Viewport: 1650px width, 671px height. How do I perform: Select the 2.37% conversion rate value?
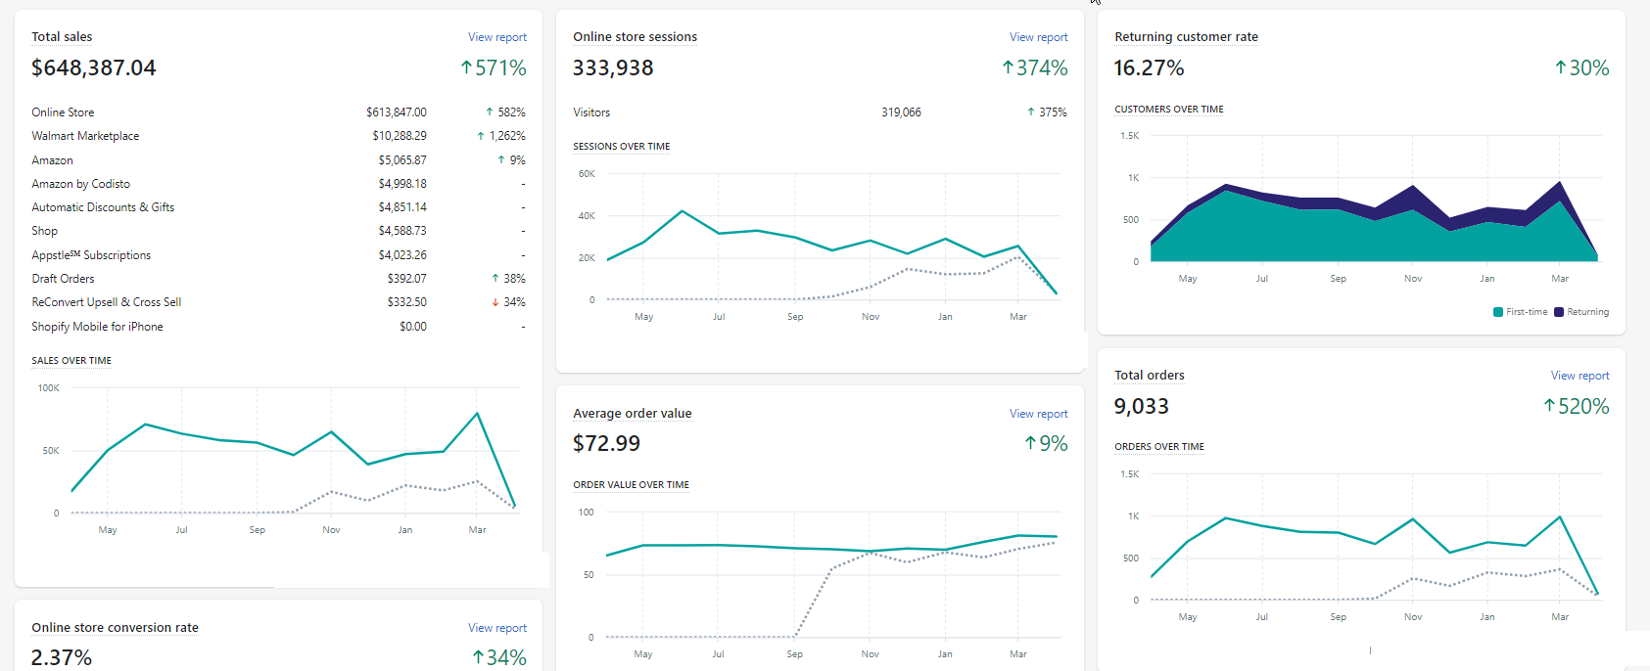[62, 657]
